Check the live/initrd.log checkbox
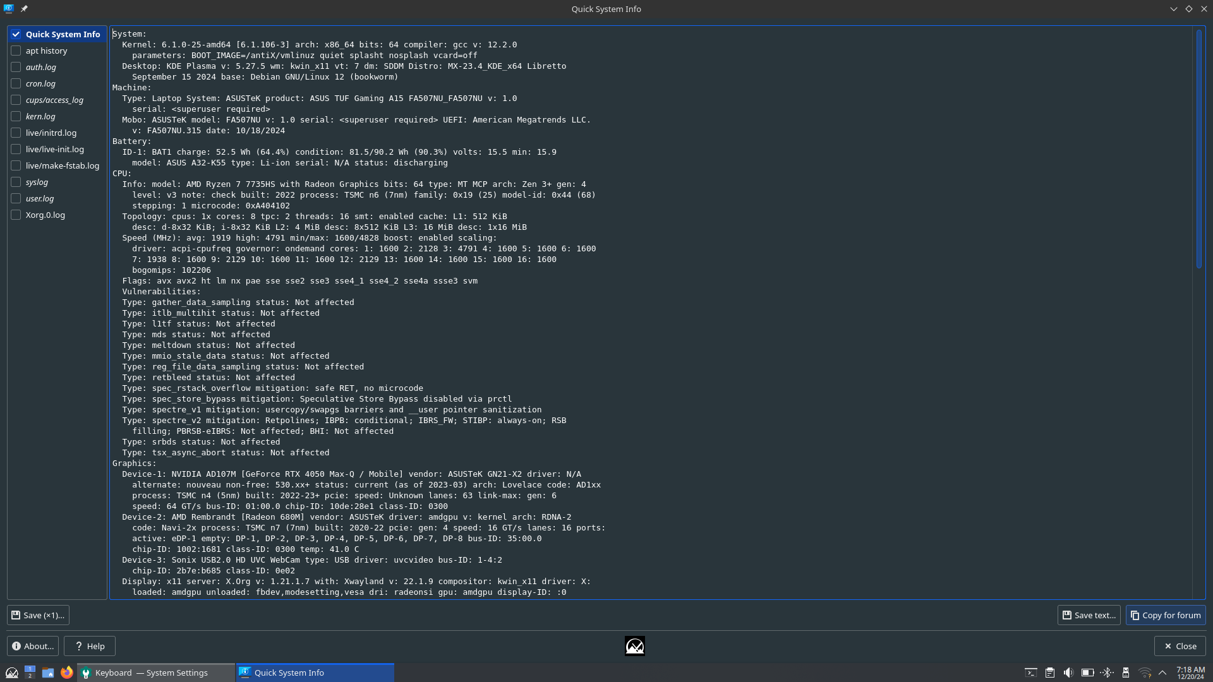Screen dimensions: 1213x682 click(x=16, y=133)
